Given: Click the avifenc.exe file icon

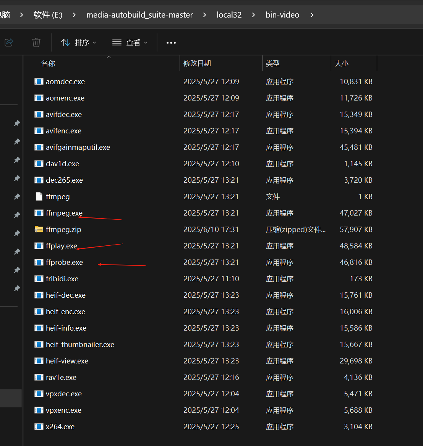Looking at the screenshot, I should pyautogui.click(x=39, y=131).
